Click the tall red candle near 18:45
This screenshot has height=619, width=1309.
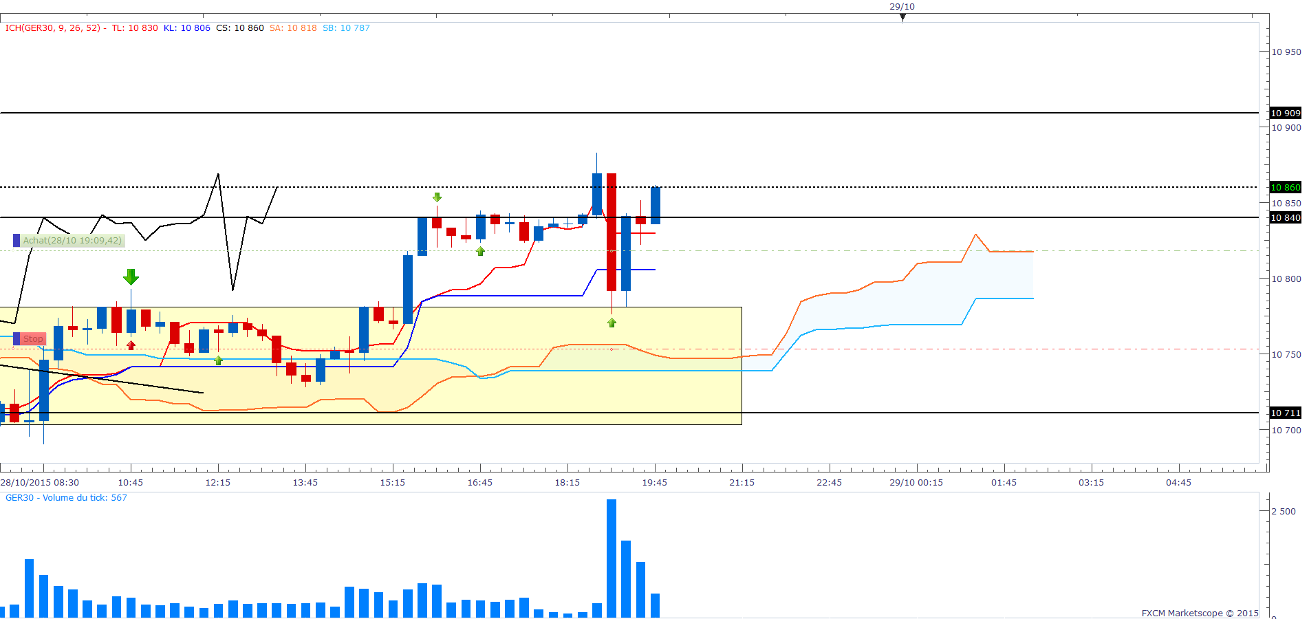[x=612, y=232]
